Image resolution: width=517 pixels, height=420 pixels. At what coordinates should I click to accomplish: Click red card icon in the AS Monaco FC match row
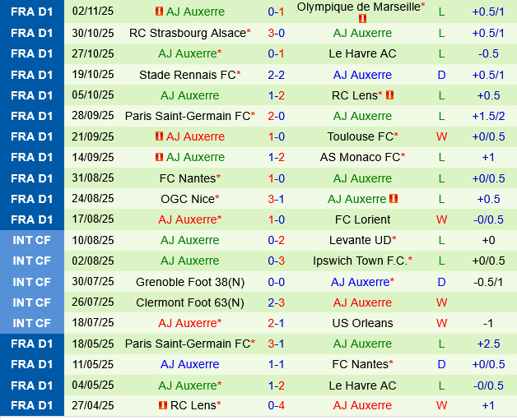coord(159,157)
